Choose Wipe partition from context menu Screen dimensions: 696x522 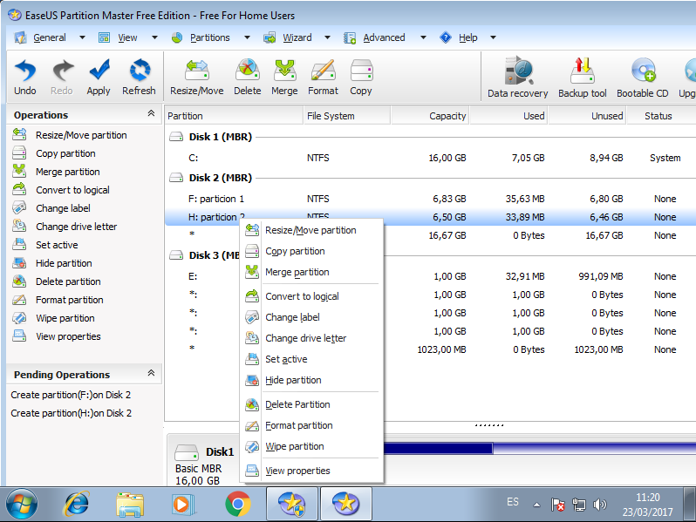point(311,446)
